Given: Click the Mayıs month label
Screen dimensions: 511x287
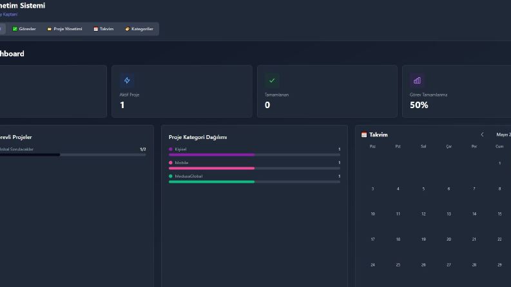Looking at the screenshot, I should tap(503, 134).
